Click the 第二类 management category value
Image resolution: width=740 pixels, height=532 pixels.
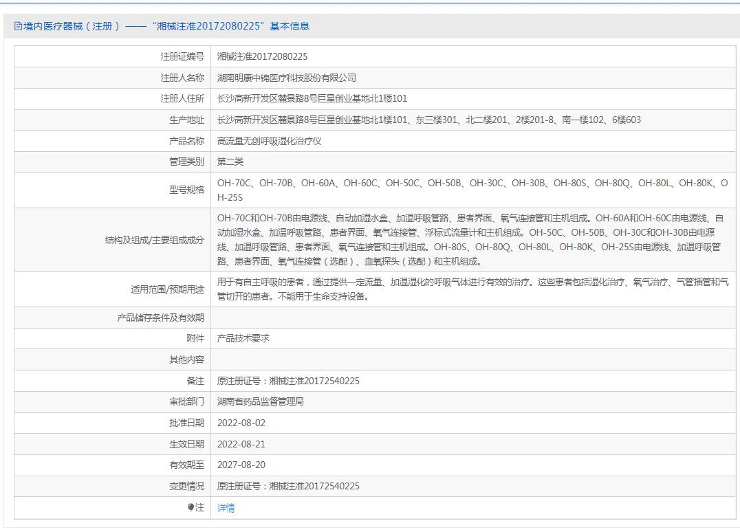point(230,162)
